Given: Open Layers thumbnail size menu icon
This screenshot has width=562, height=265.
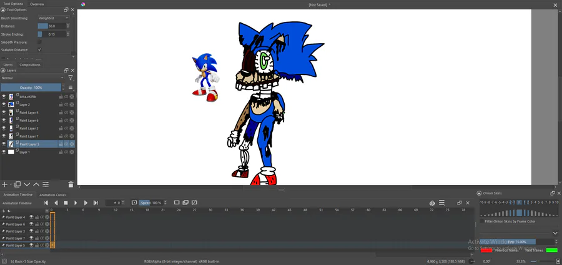Looking at the screenshot, I should [x=70, y=87].
